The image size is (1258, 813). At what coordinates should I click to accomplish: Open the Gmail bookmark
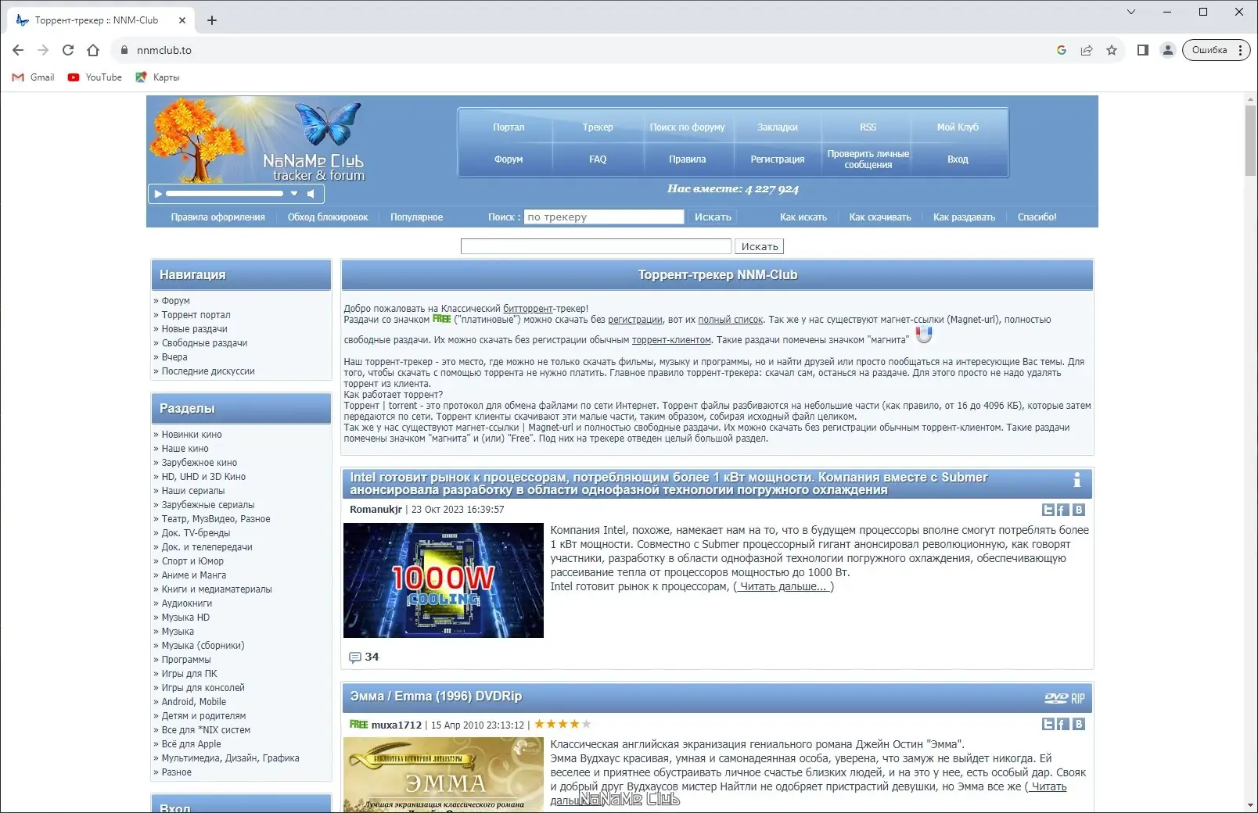click(34, 77)
